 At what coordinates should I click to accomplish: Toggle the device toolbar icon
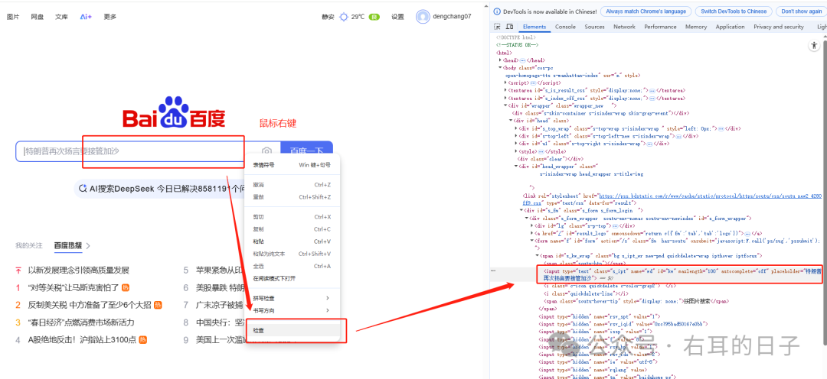(510, 27)
